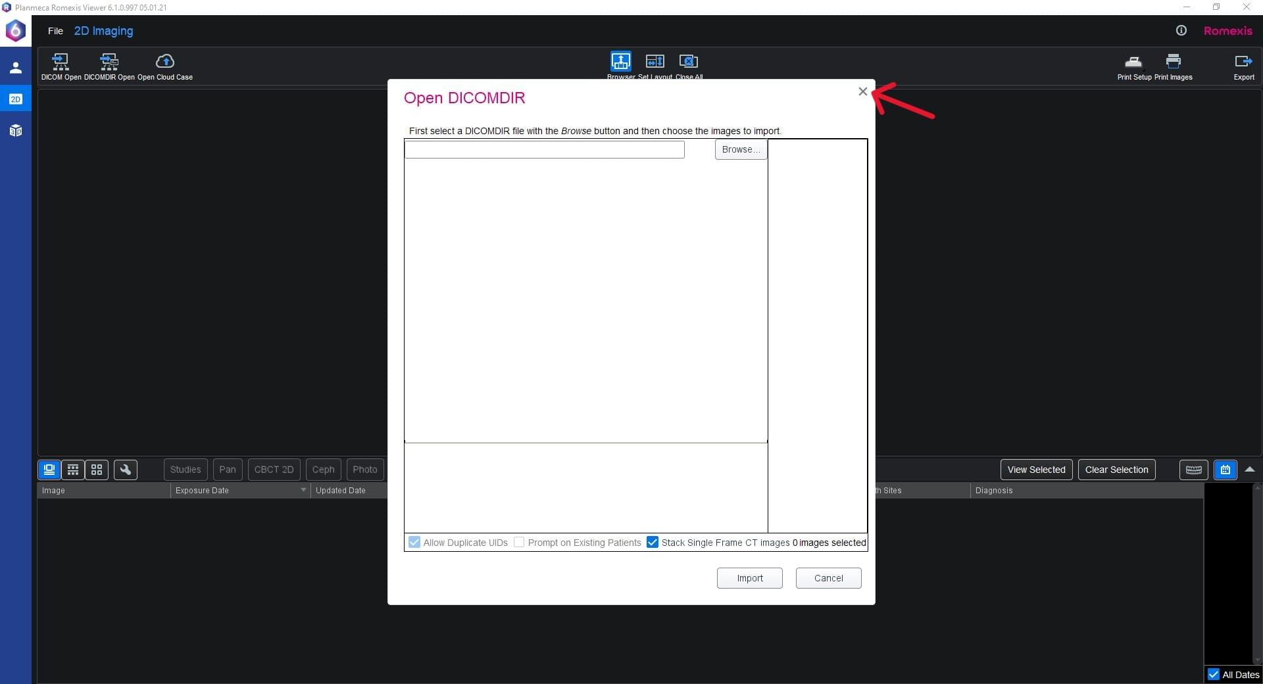Open the File menu
Viewport: 1263px width, 684px height.
[x=55, y=31]
